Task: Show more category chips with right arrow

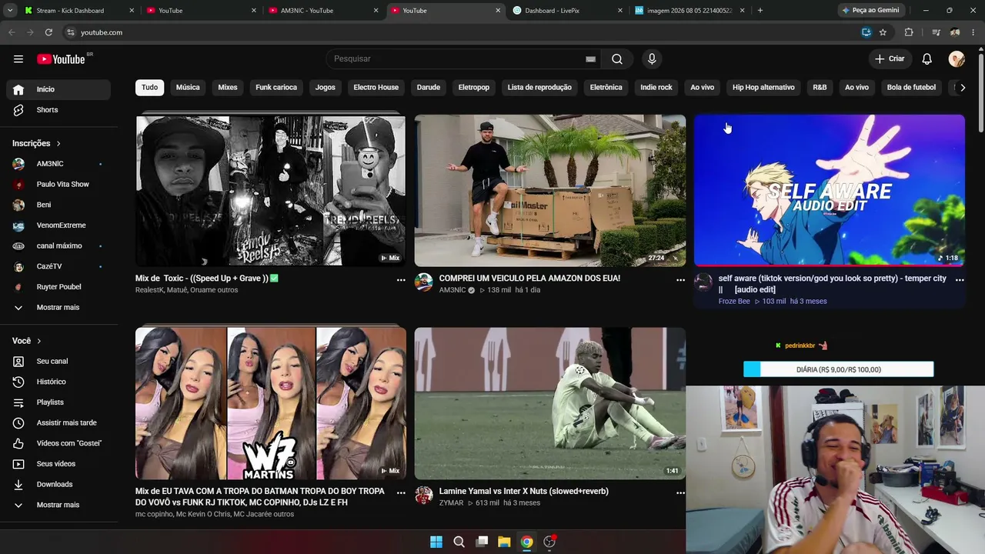Action: (962, 88)
